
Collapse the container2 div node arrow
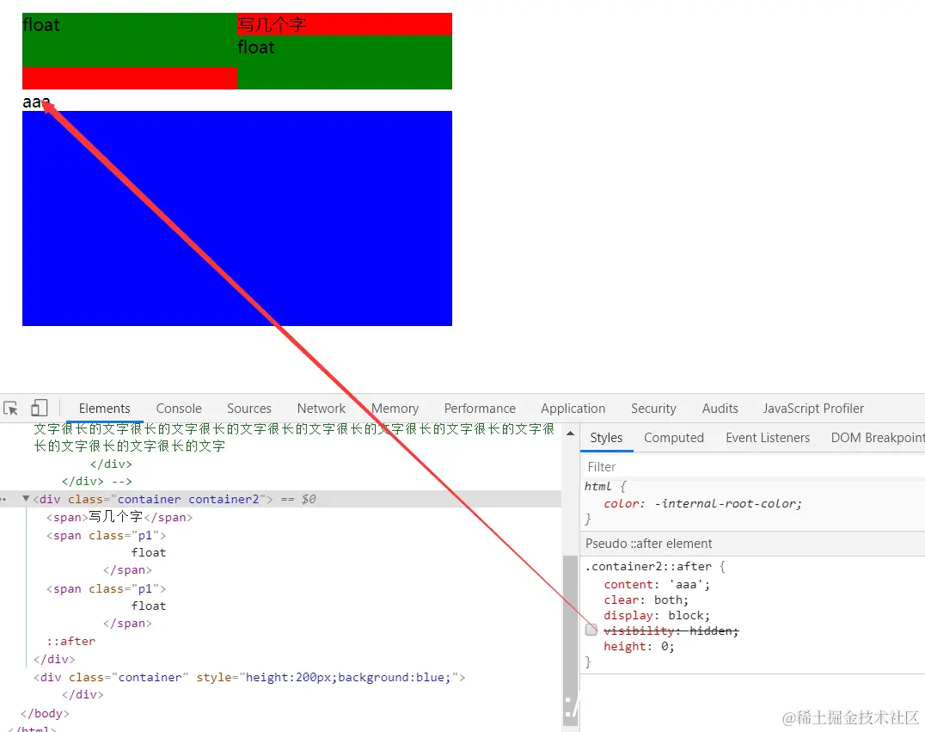click(x=26, y=499)
